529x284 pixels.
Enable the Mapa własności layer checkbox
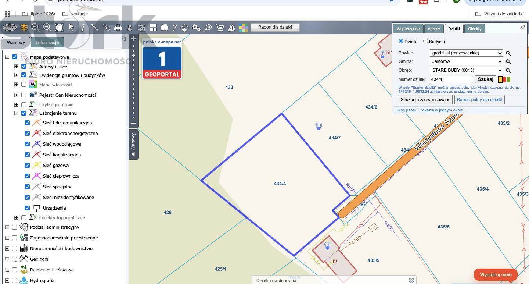coord(24,84)
